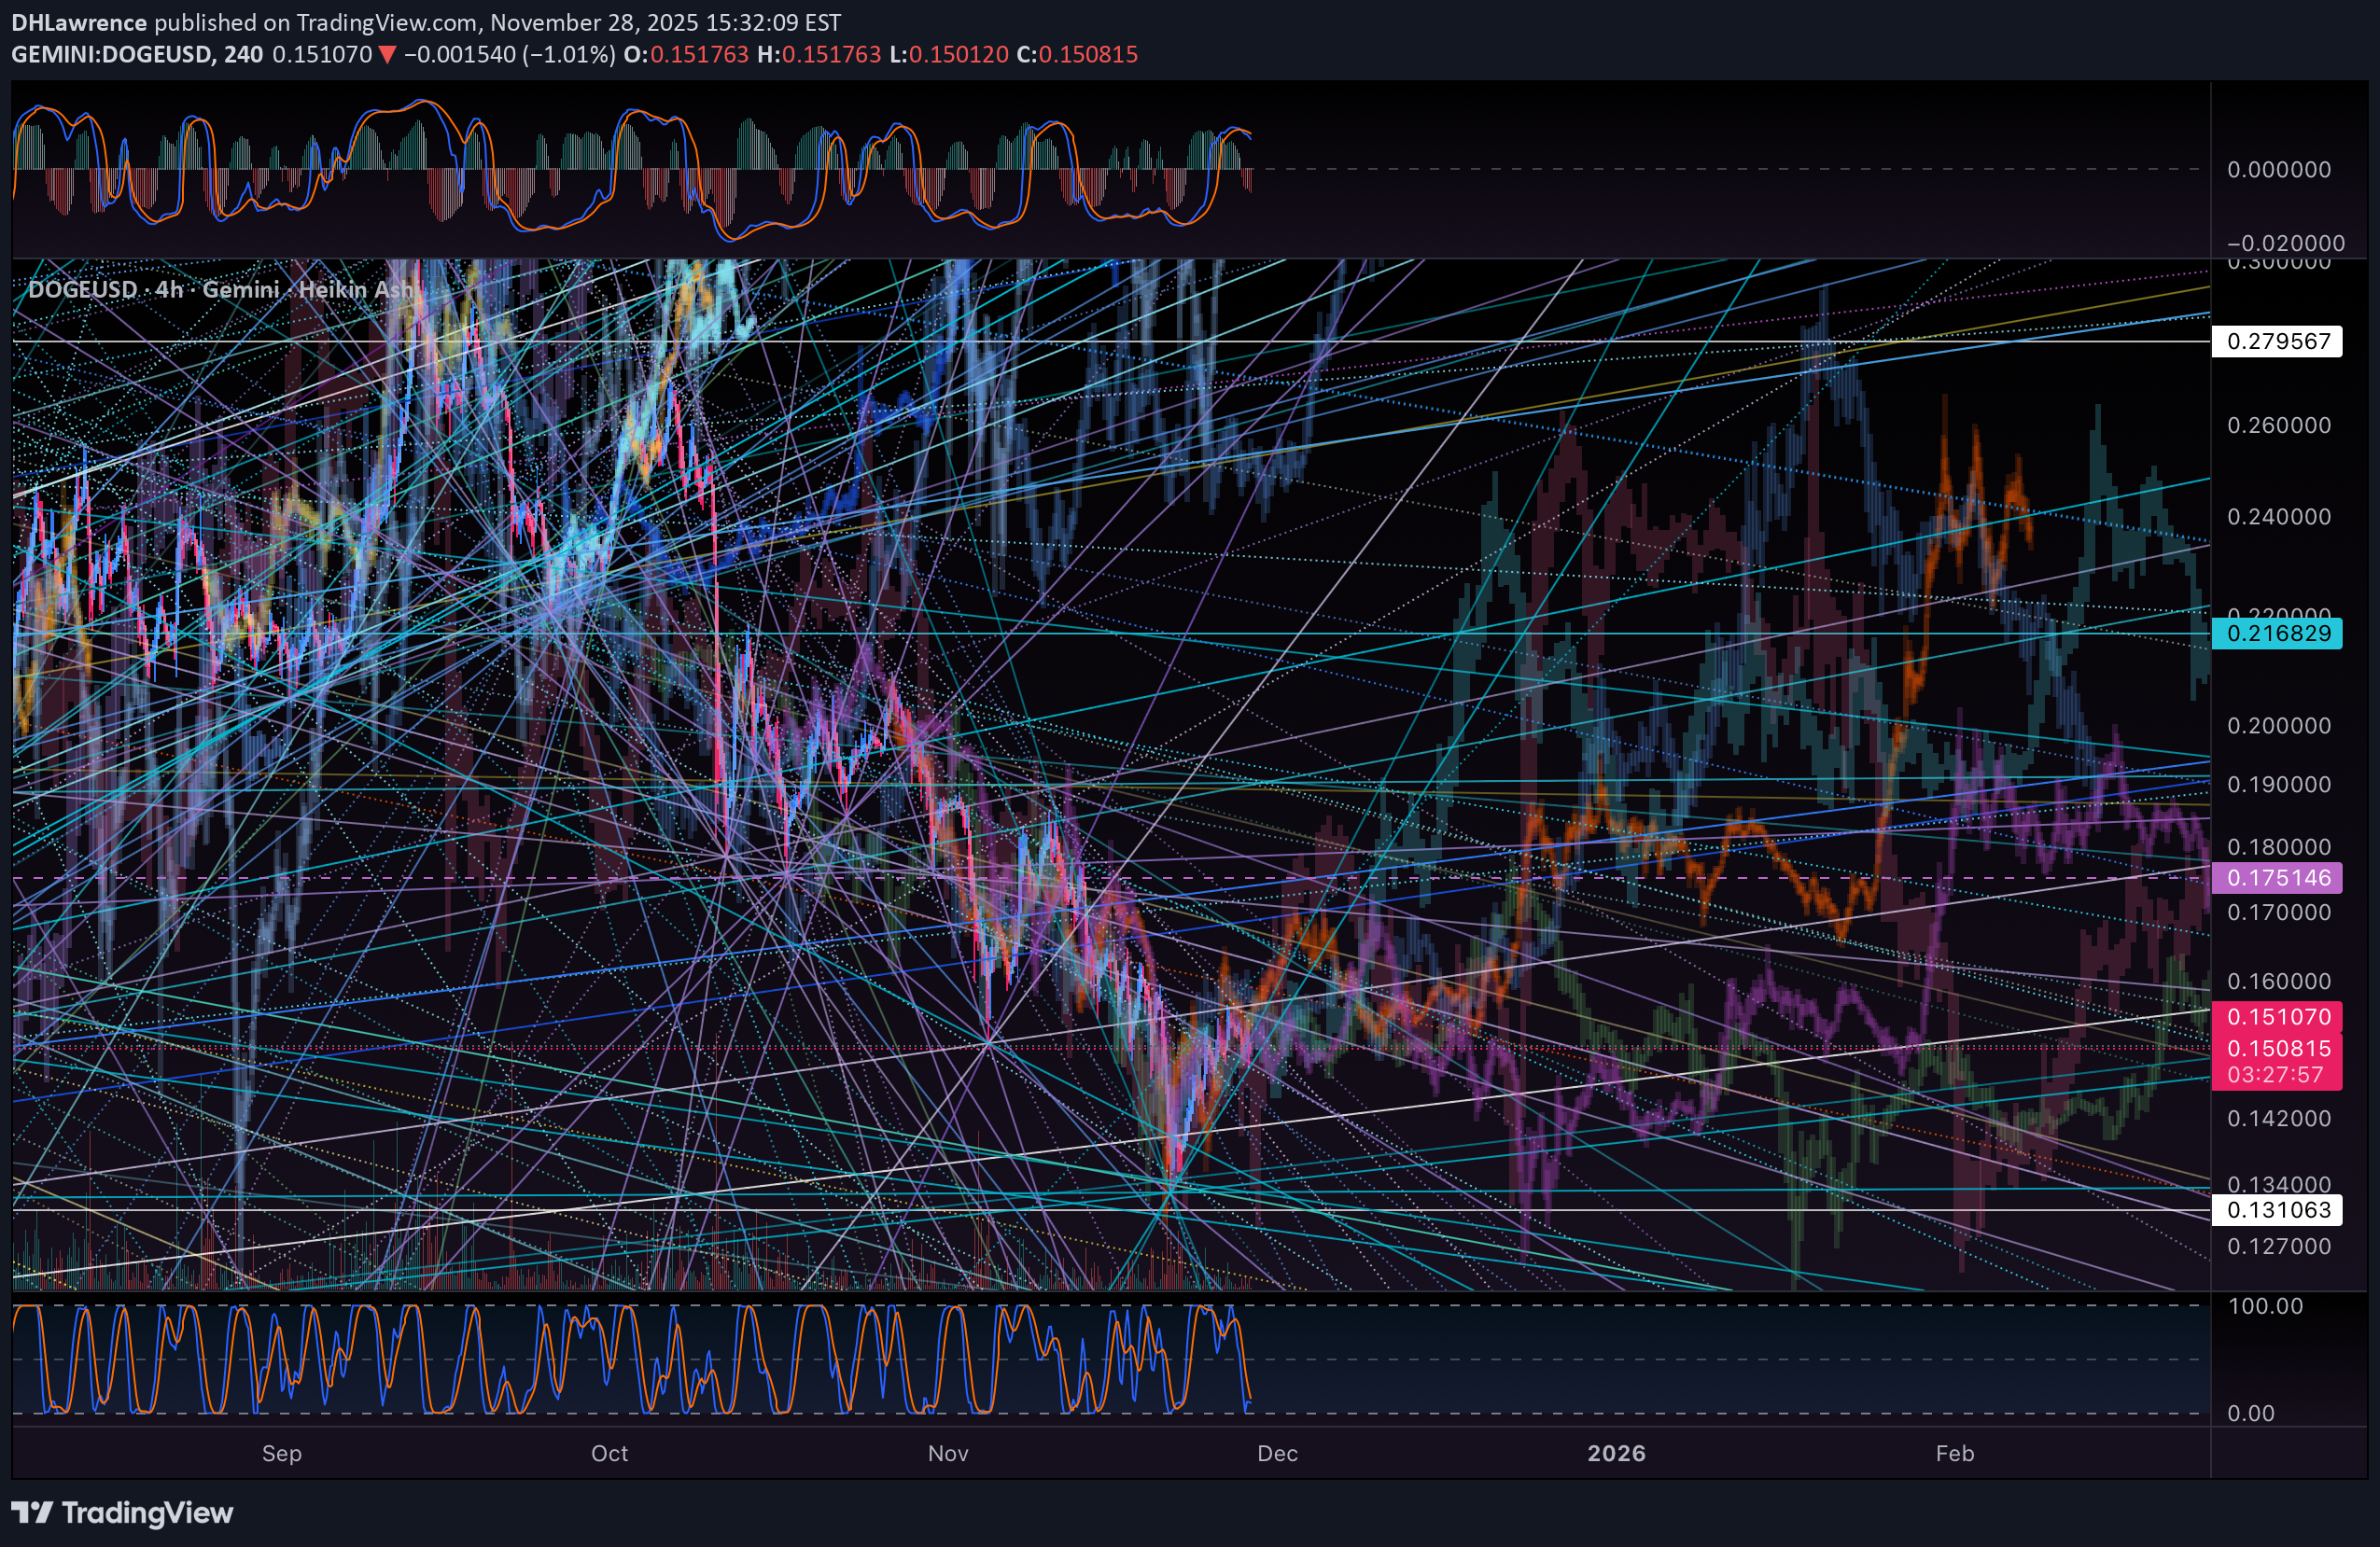The height and width of the screenshot is (1547, 2380).
Task: Click the Nov label on time axis
Action: [947, 1453]
